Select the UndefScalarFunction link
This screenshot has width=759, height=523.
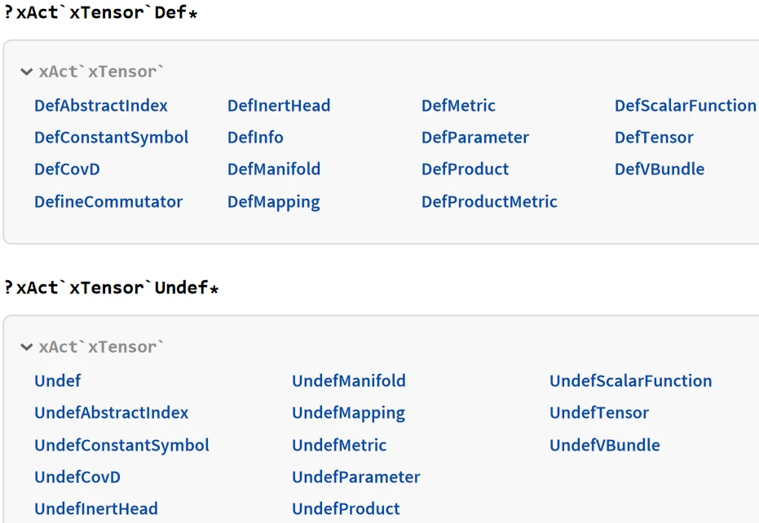click(630, 381)
